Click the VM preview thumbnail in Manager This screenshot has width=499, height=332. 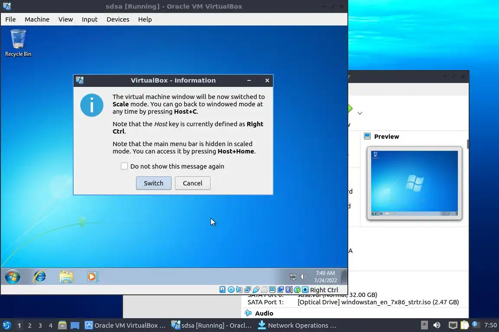click(415, 183)
